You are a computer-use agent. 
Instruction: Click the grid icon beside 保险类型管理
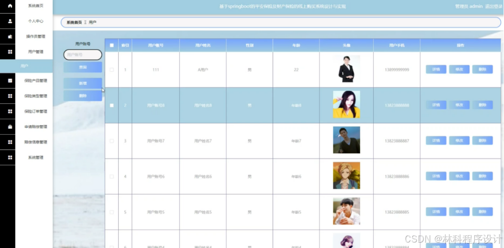(10, 96)
